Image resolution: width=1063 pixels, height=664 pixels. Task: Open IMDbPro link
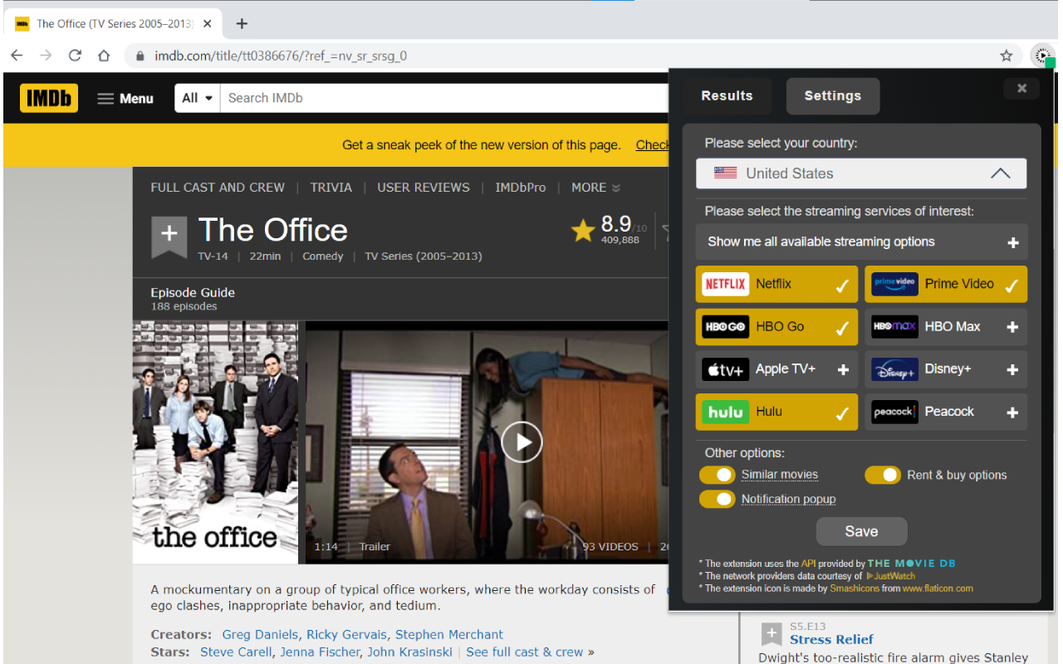pyautogui.click(x=521, y=188)
